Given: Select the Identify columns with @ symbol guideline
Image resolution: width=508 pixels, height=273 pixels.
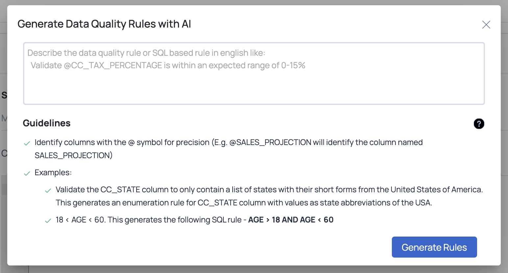Looking at the screenshot, I should click(x=229, y=149).
